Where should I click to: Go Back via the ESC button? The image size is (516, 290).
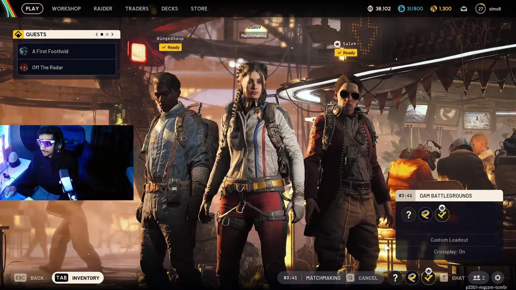coord(29,278)
